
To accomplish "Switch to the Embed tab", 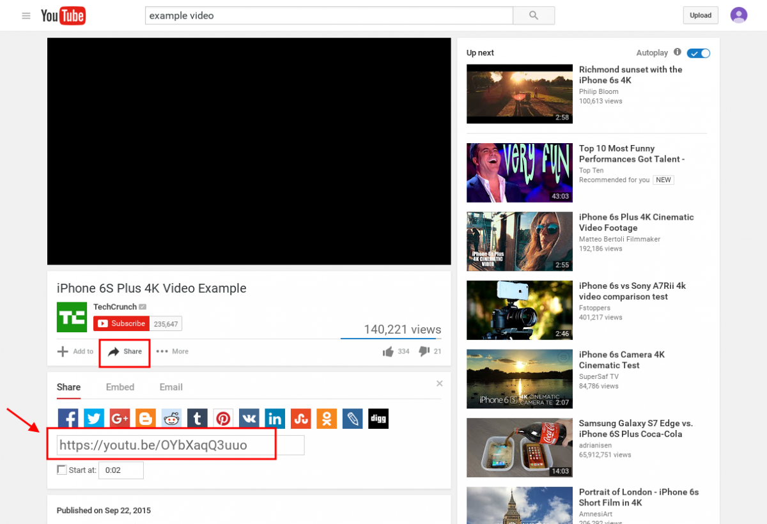I will click(120, 387).
